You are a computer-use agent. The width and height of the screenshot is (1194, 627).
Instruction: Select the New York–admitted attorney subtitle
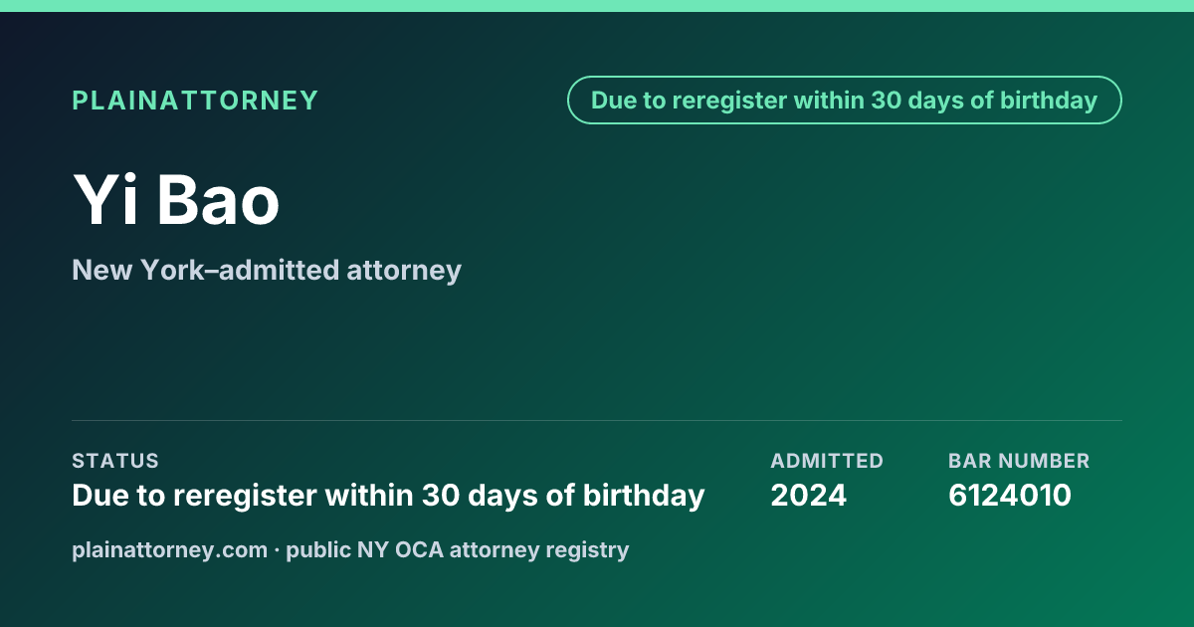click(x=267, y=270)
